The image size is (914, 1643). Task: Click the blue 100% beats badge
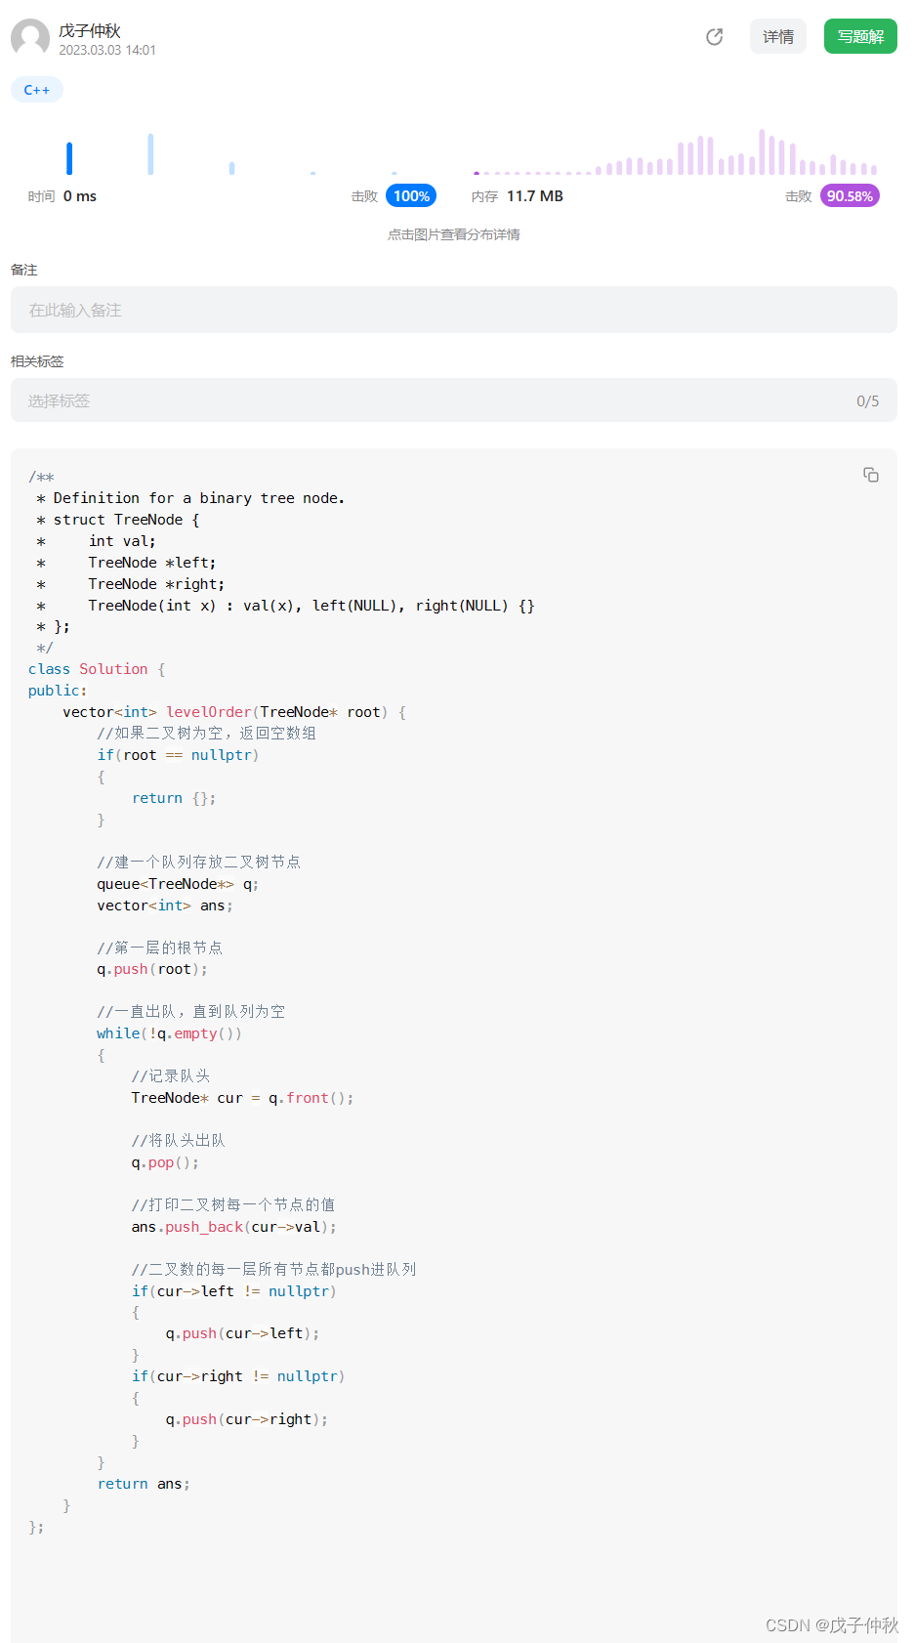411,196
